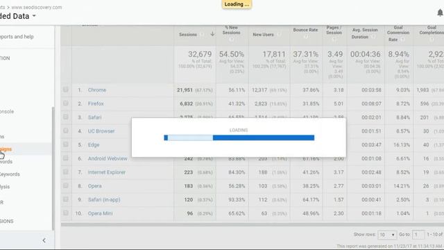
Task: Check the Safari row checkbox
Action: coord(66,117)
